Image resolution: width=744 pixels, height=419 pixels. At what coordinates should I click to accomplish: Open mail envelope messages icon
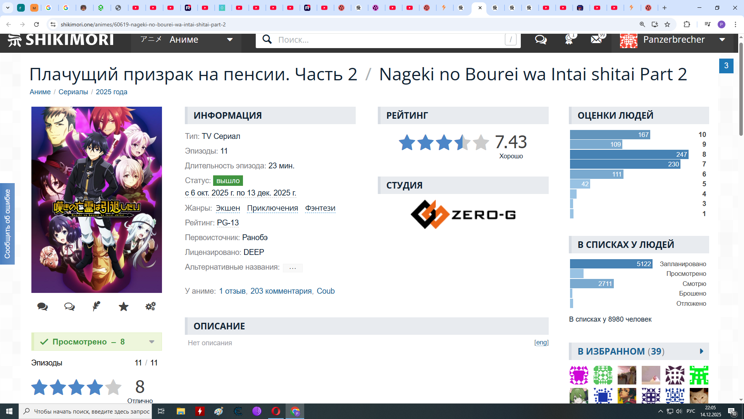596,40
